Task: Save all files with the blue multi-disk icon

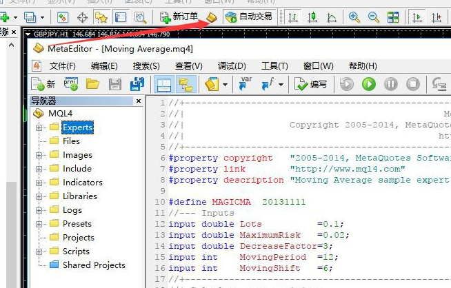Action: point(137,84)
